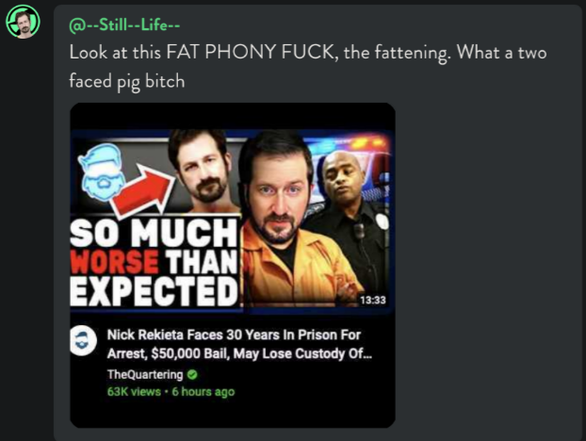Click the word "EXPECTED" in the thumbnail
Image resolution: width=586 pixels, height=441 pixels.
coord(154,291)
